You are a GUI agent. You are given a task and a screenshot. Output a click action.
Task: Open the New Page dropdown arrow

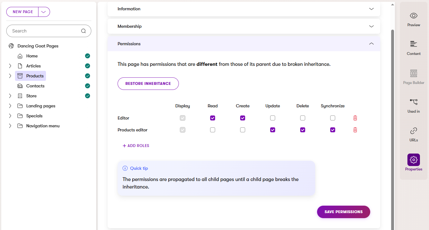coord(44,12)
